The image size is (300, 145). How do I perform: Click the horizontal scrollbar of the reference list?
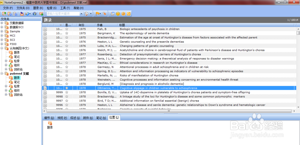pos(169,111)
